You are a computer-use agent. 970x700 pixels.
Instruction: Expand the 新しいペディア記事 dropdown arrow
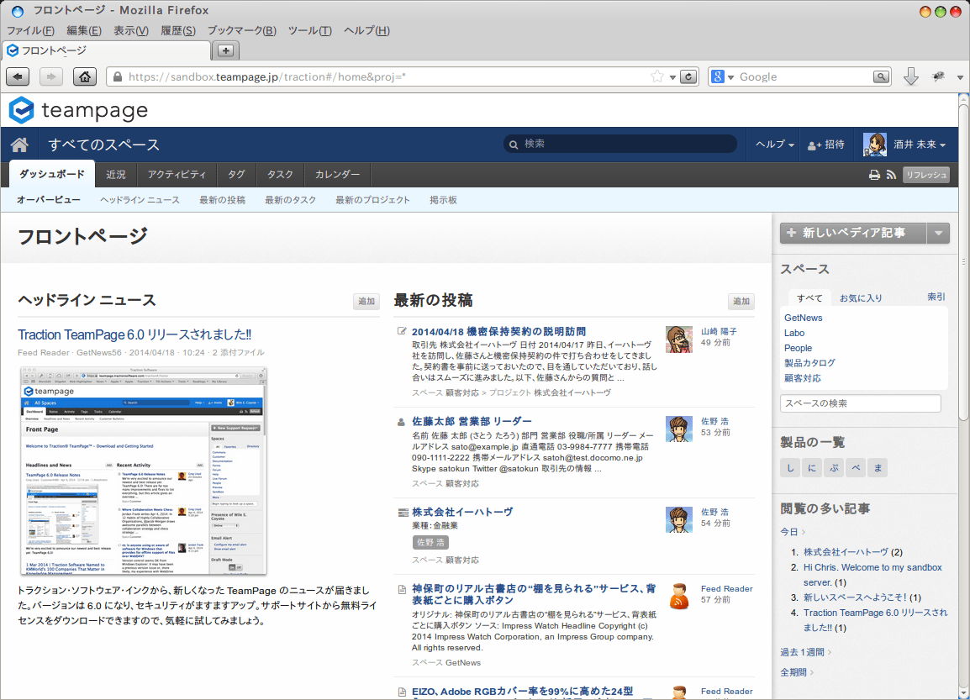click(x=938, y=233)
